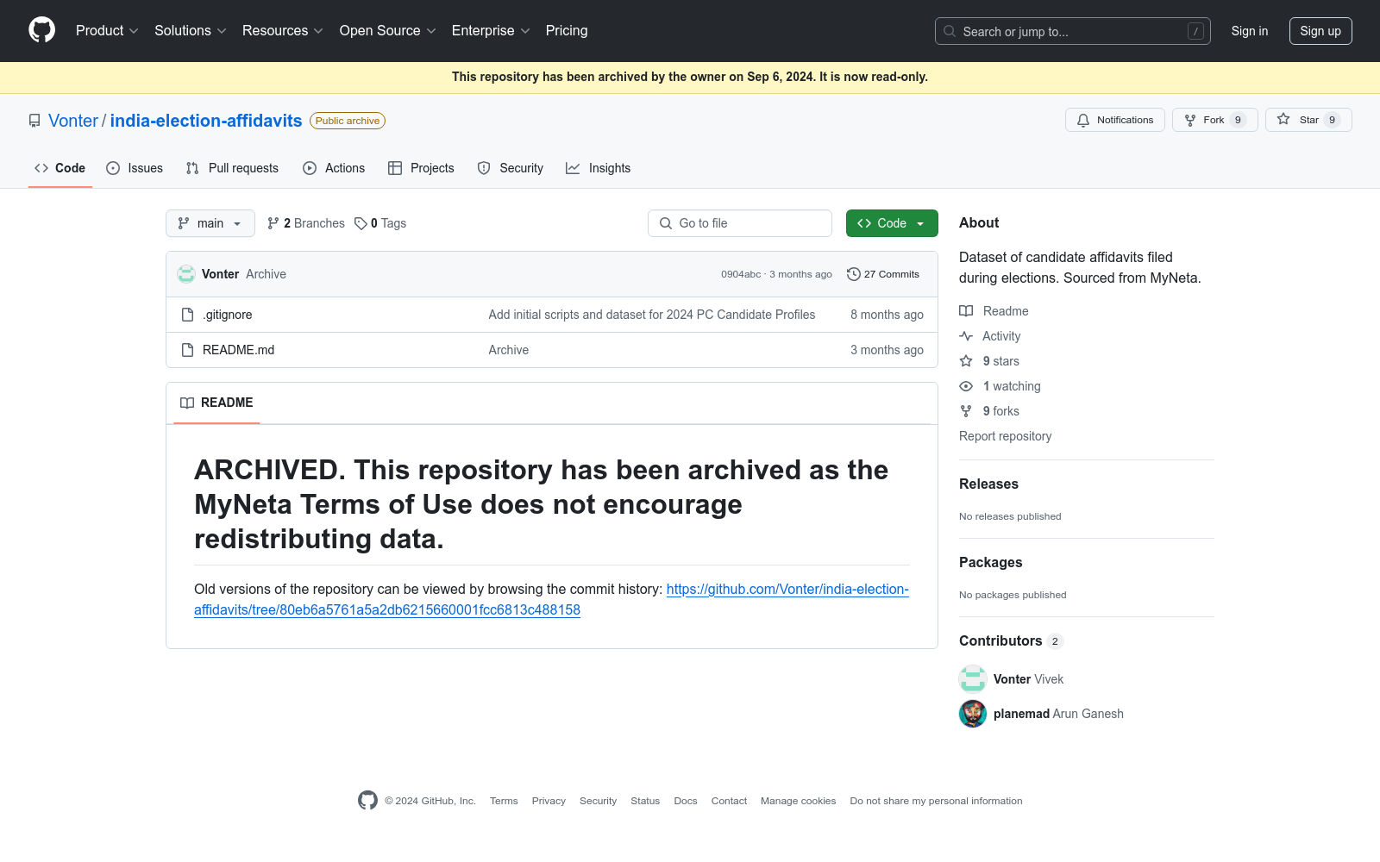Select the README tab in file viewer

click(x=216, y=403)
